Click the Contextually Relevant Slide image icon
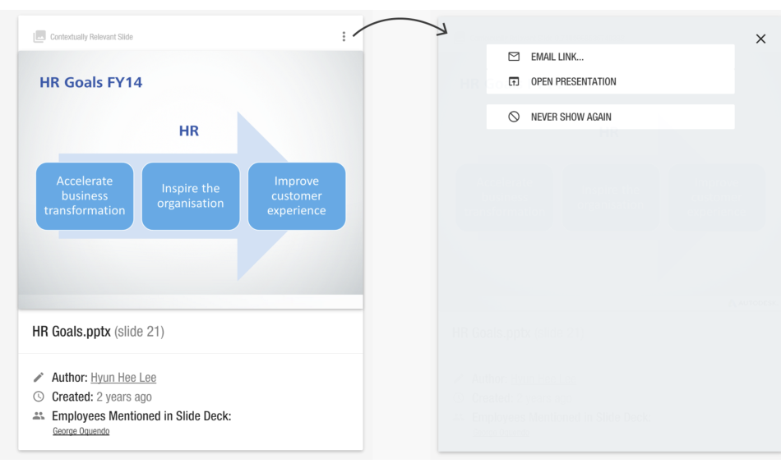The height and width of the screenshot is (468, 781). coord(39,36)
